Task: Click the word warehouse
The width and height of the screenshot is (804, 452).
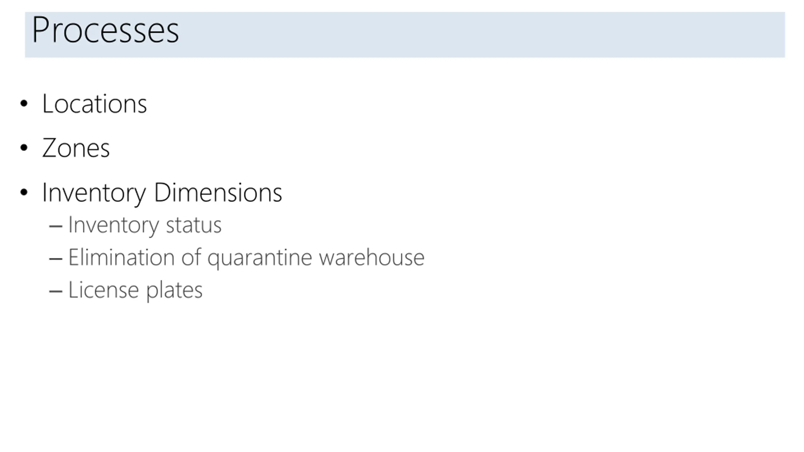Action: 372,257
